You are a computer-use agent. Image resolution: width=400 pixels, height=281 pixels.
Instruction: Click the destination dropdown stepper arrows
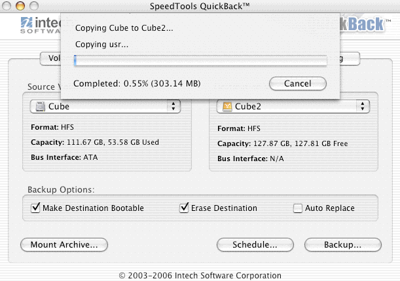pyautogui.click(x=363, y=106)
